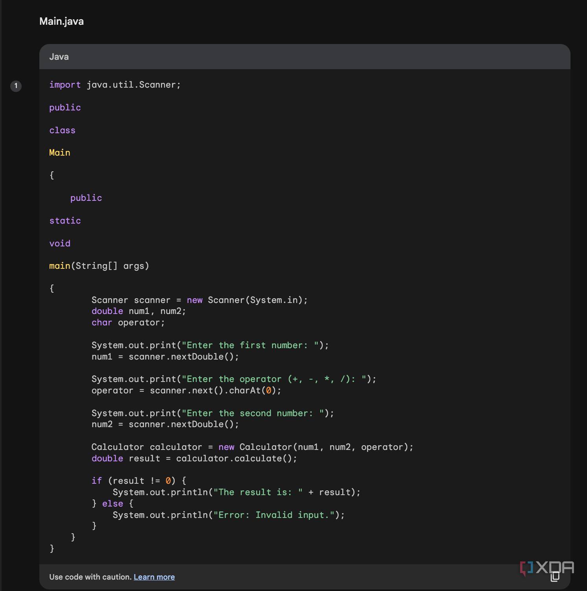Image resolution: width=587 pixels, height=591 pixels.
Task: Click the "Error: Invalid input." println line
Action: (x=229, y=515)
